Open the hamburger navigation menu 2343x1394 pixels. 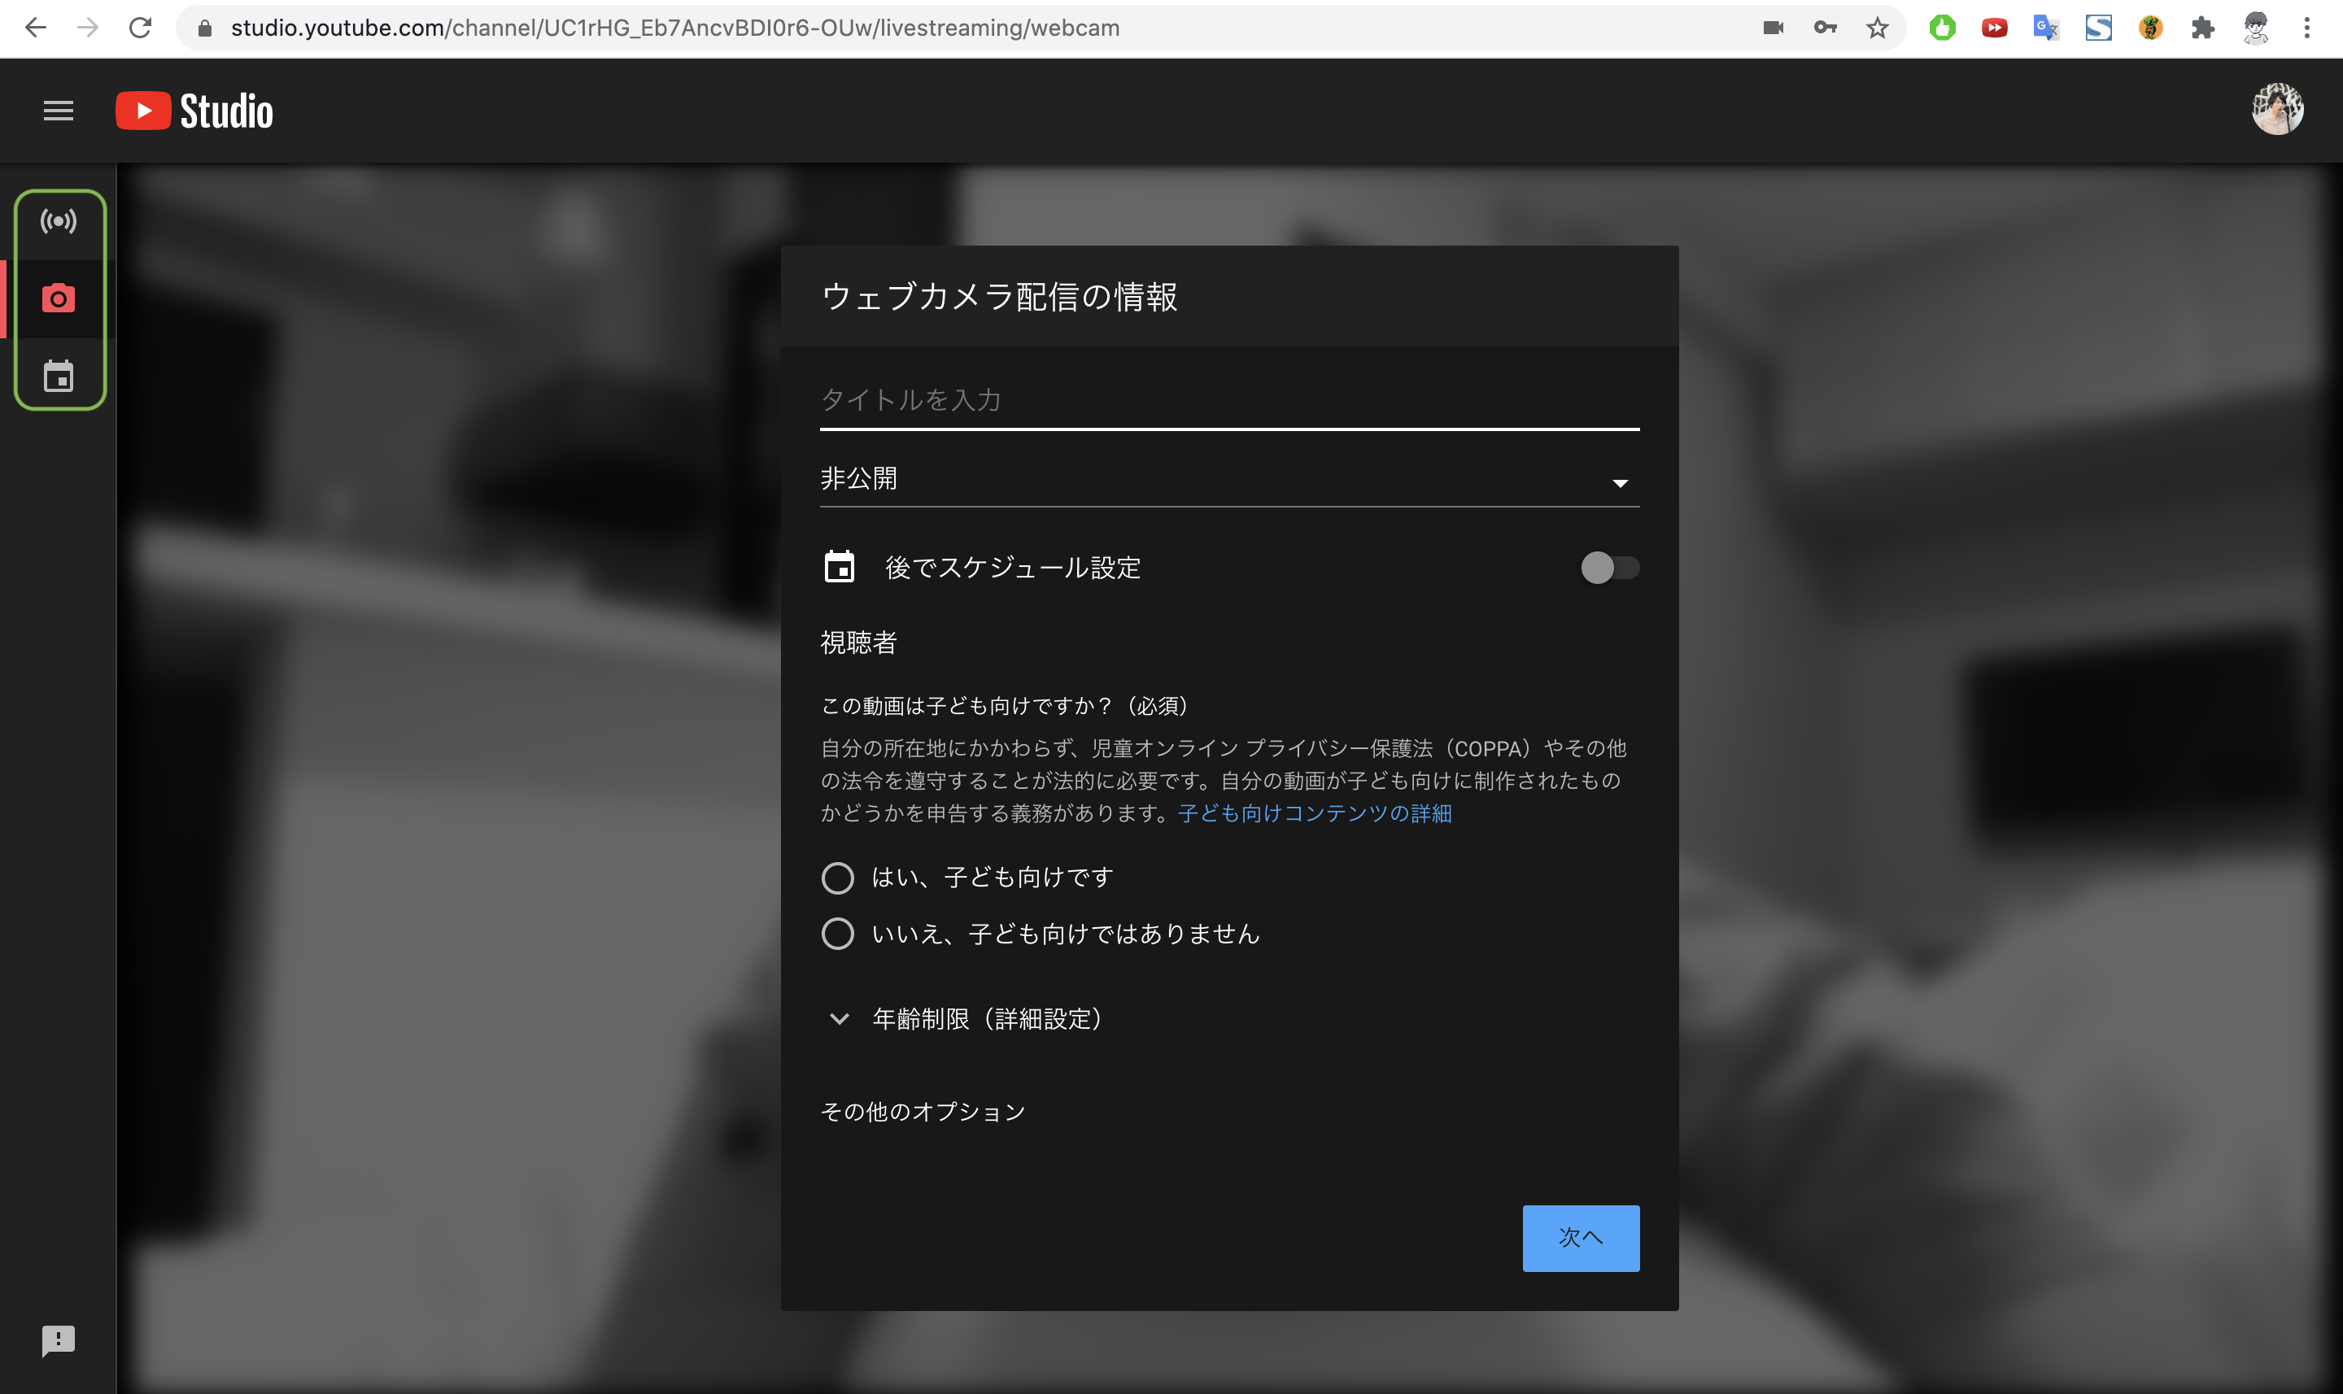tap(59, 111)
